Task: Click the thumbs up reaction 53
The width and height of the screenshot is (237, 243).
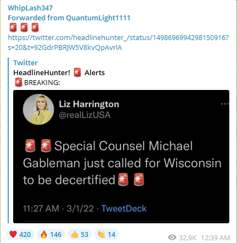Action: (80, 234)
